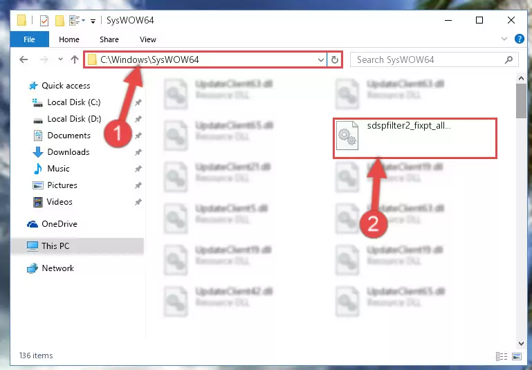Open Documents in navigation pane
This screenshot has height=370, width=532.
click(x=69, y=136)
